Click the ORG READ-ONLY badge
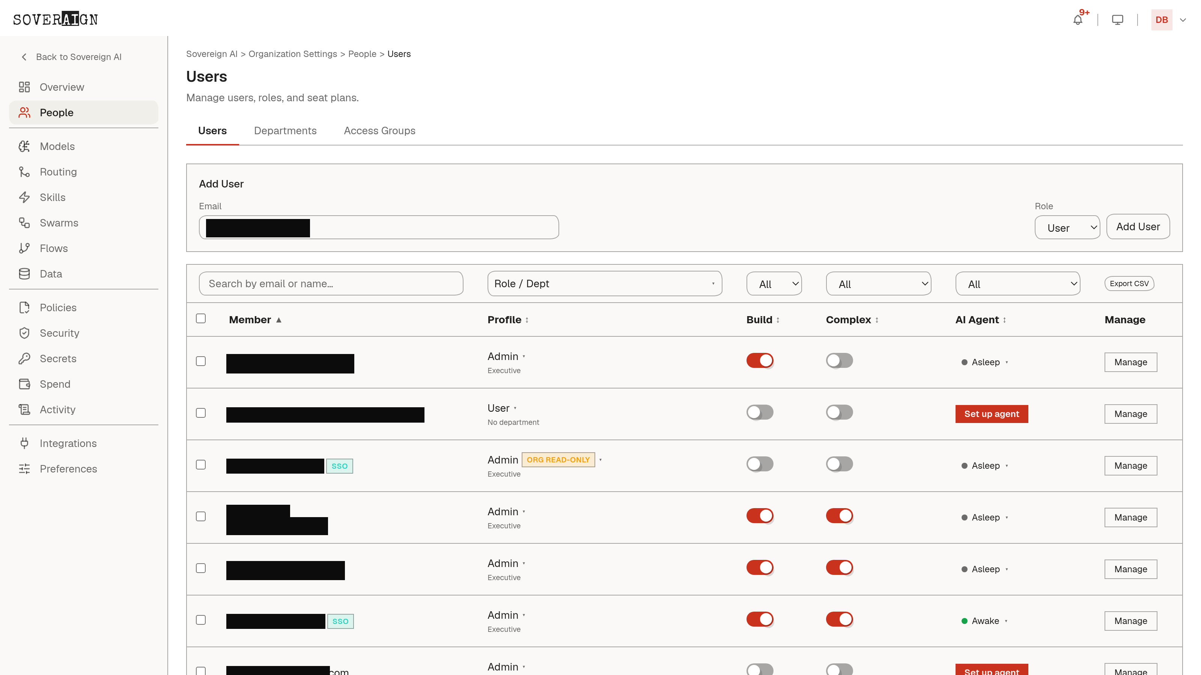1201x675 pixels. point(558,460)
